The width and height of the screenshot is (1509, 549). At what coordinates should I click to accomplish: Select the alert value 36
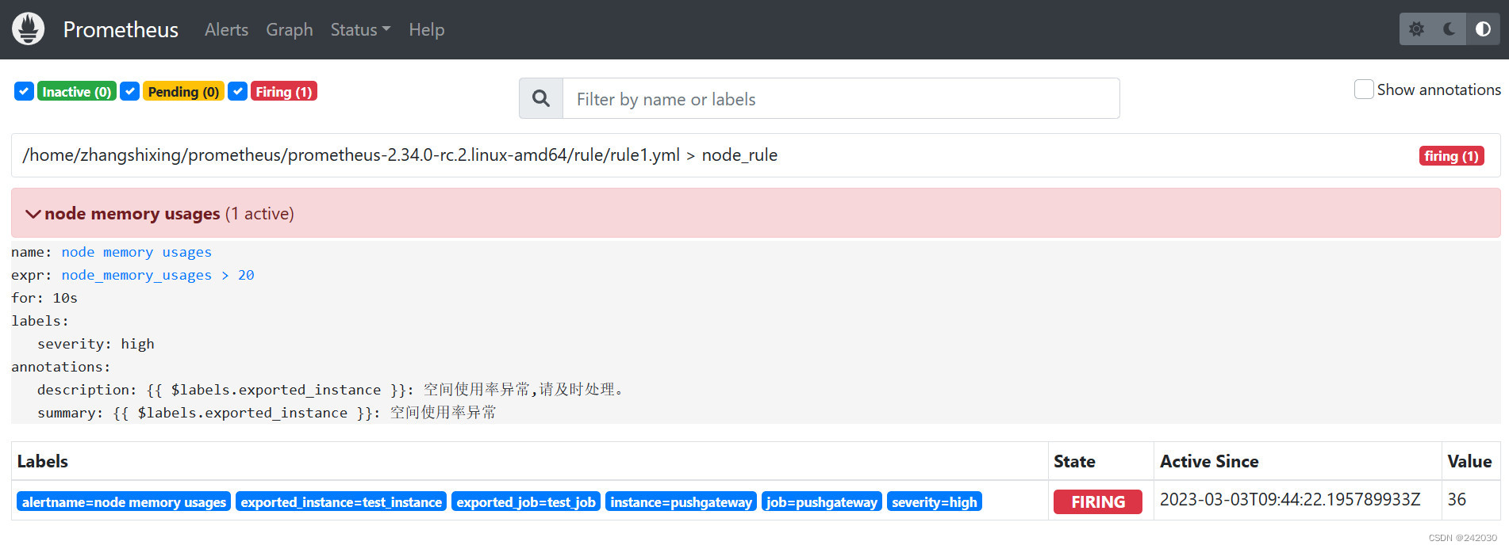click(1457, 500)
